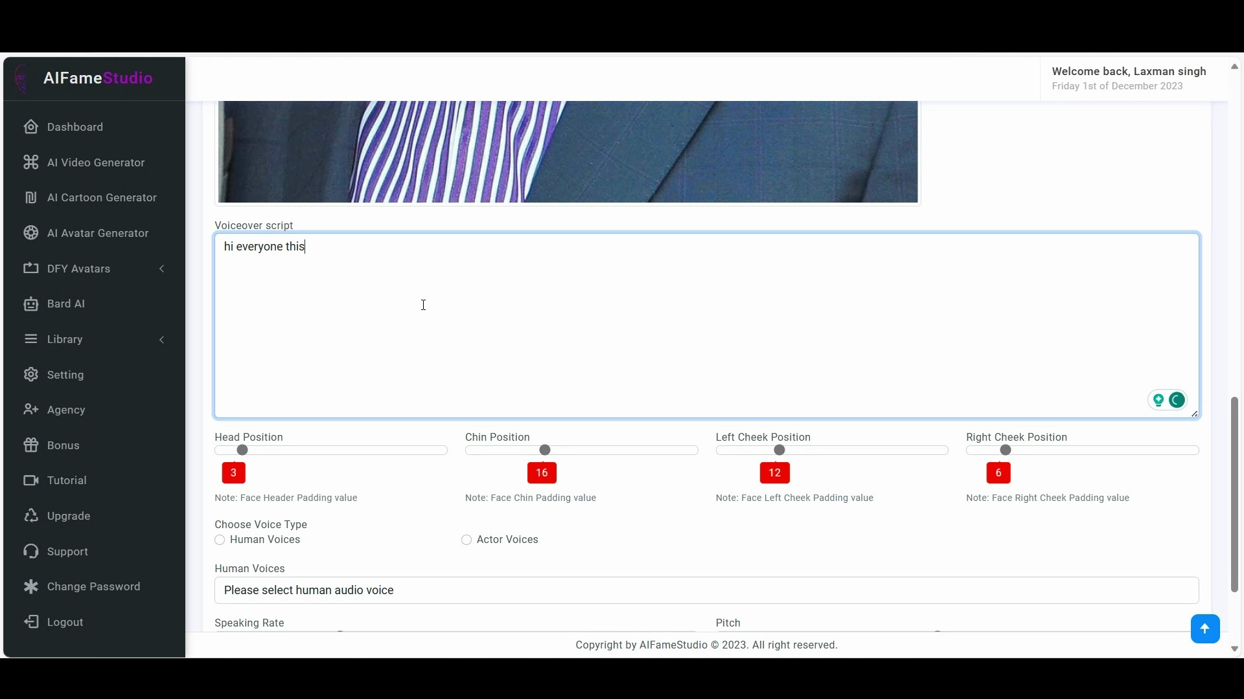Screen dimensions: 1244x699
Task: Expand the Library submenu chevron
Action: (161, 339)
